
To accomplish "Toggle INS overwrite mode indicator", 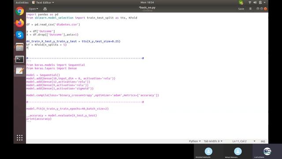I will point(263,141).
